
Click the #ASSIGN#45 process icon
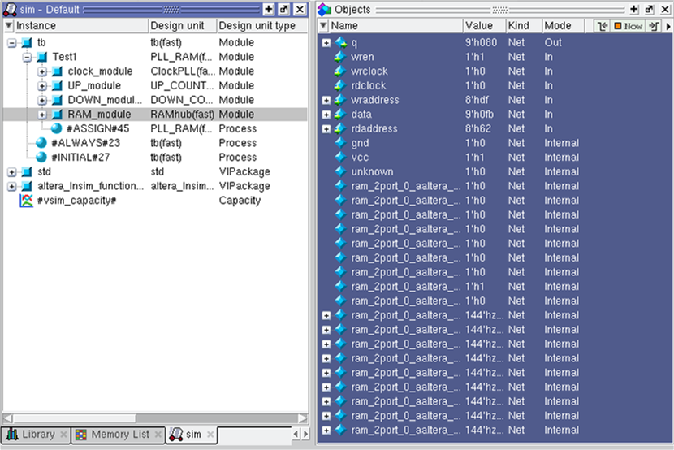point(56,128)
